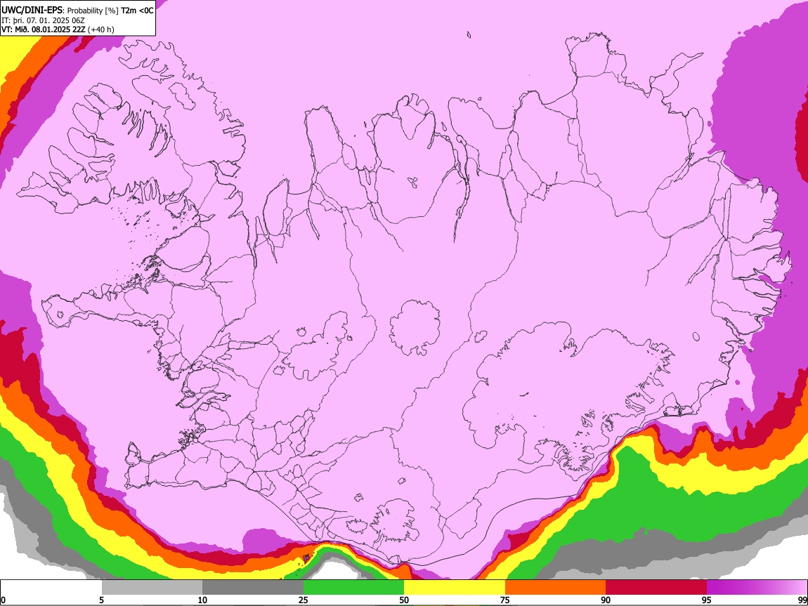
Task: Click the 'IT: þri. 07. 01. 2025 06Z' line
Action: (x=43, y=20)
